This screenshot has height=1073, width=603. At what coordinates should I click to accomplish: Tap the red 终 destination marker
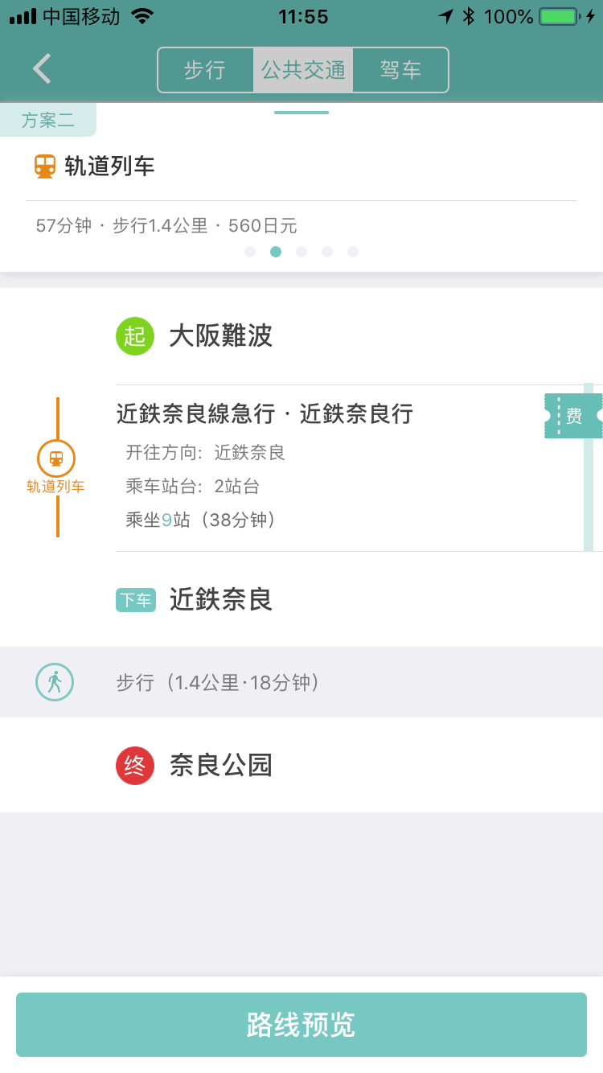134,766
